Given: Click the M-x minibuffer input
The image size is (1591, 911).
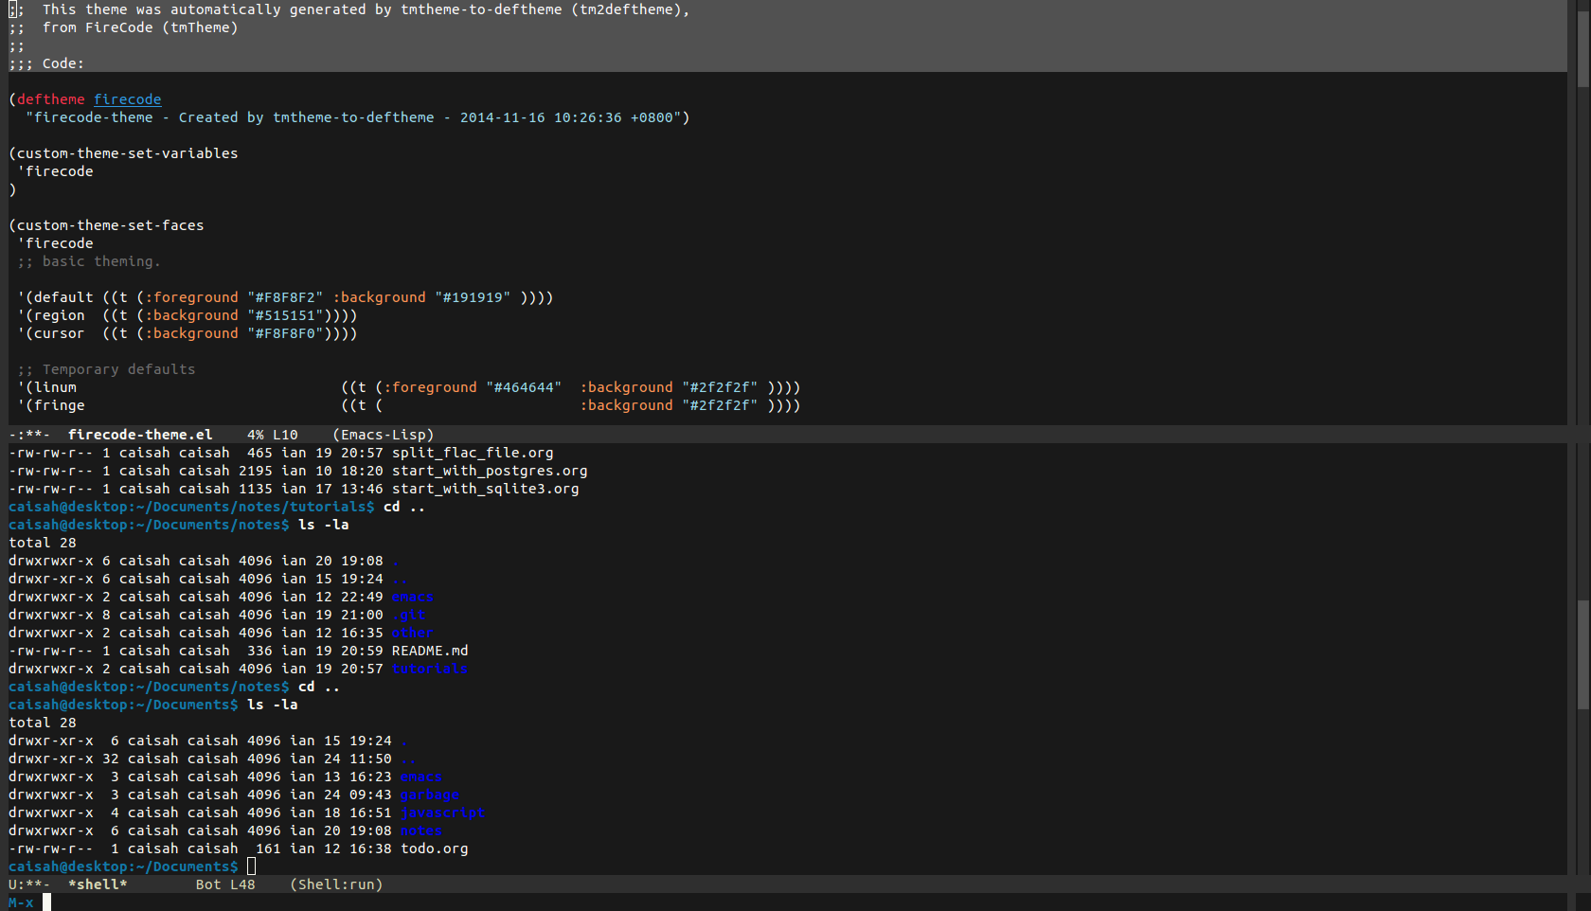Looking at the screenshot, I should click(x=795, y=902).
